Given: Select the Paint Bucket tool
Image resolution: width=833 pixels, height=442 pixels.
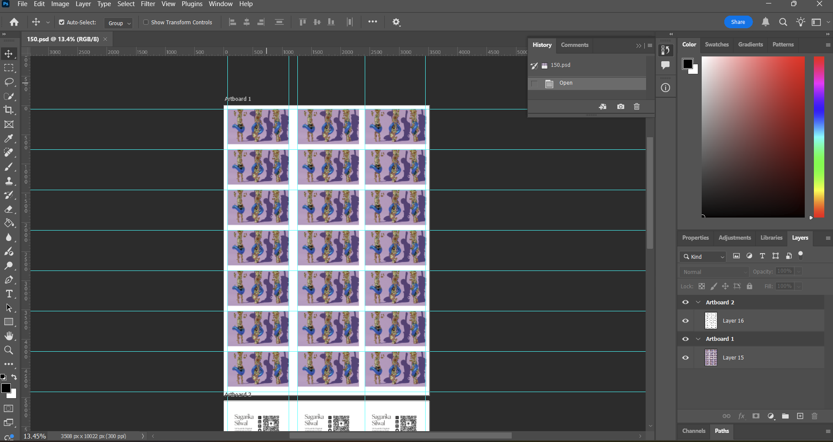Looking at the screenshot, I should pyautogui.click(x=9, y=223).
